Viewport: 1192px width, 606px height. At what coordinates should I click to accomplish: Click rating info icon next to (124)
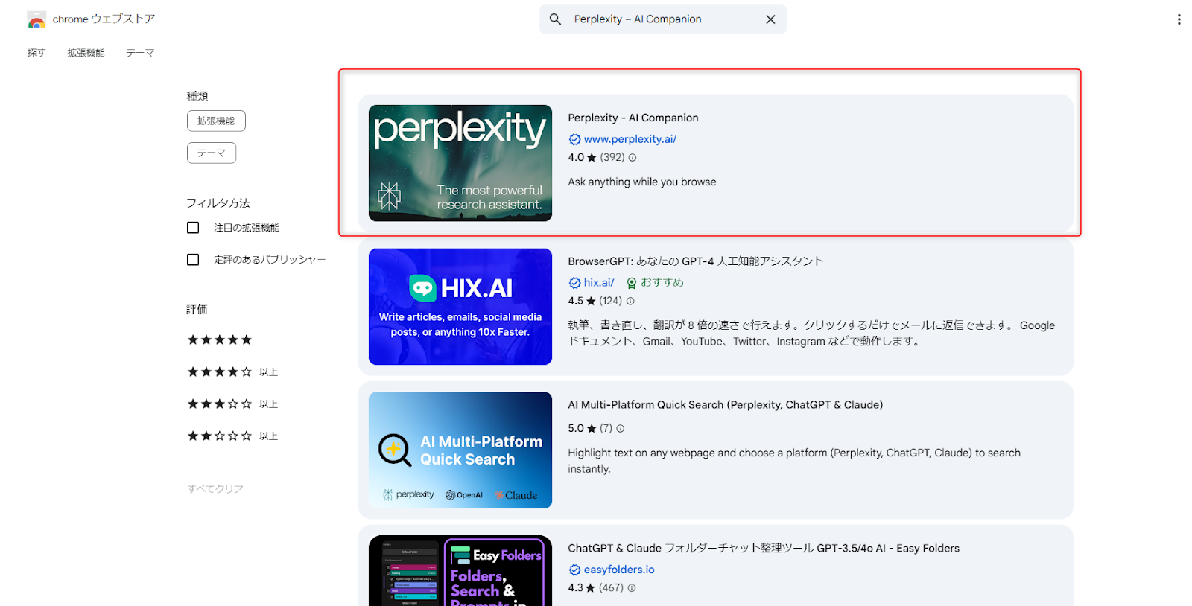[x=630, y=302]
